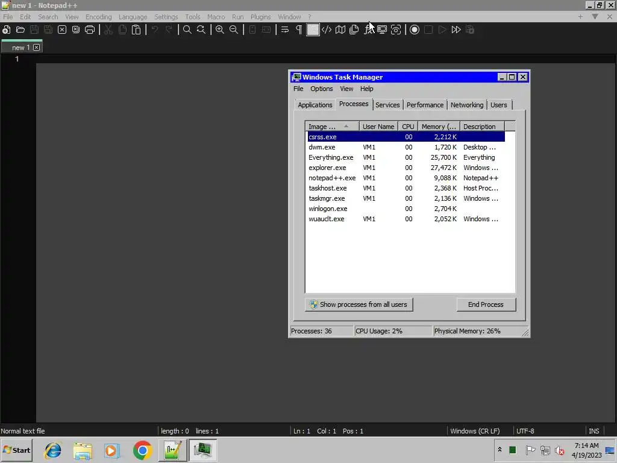
Task: Select the Everything.exe process row
Action: (406, 157)
